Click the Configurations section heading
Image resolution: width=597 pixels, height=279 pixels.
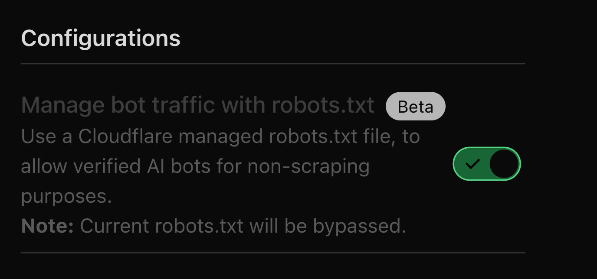point(101,37)
